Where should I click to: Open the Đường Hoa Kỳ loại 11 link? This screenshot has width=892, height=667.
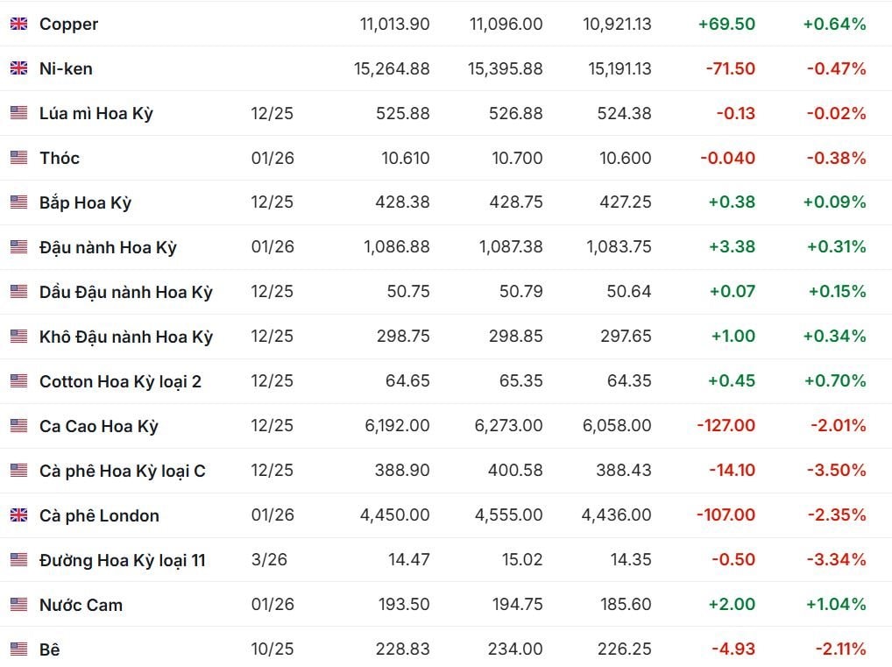(122, 560)
